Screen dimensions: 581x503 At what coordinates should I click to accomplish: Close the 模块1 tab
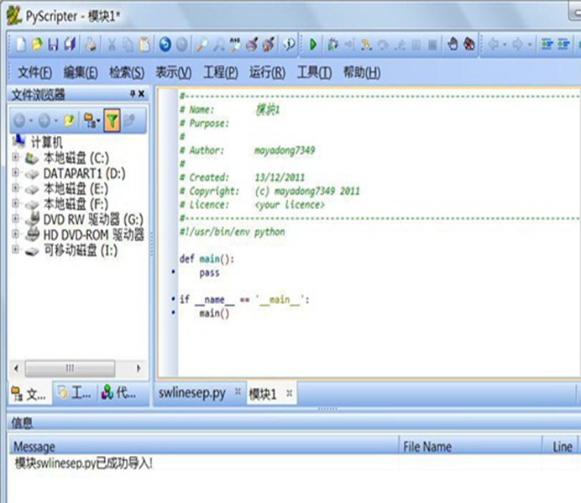point(290,393)
